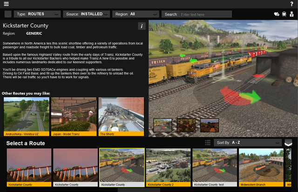Show the third small preview screenshot
Screen dimensions: 298x192
click(210, 125)
